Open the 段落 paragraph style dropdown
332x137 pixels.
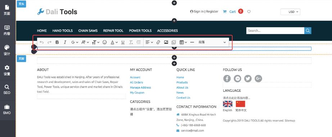[x=212, y=42]
